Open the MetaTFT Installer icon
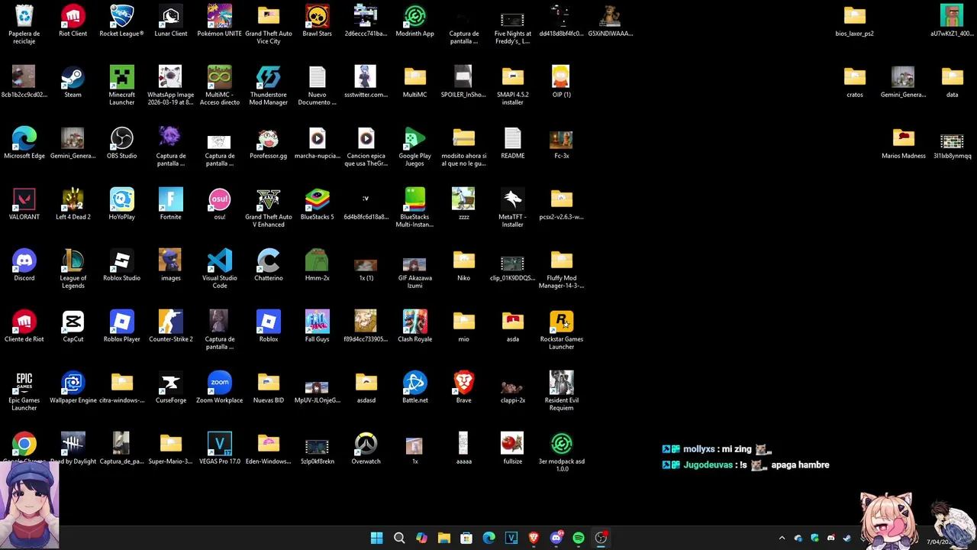Viewport: 977px width, 550px height. (x=512, y=208)
